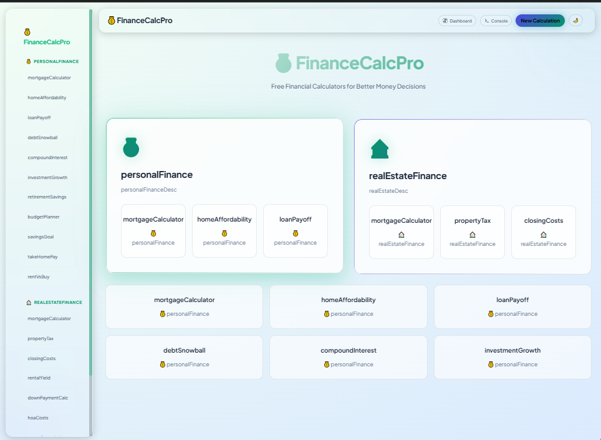601x440 pixels.
Task: Collapse the PERSONALFINANCE sidebar section
Action: pyautogui.click(x=52, y=62)
